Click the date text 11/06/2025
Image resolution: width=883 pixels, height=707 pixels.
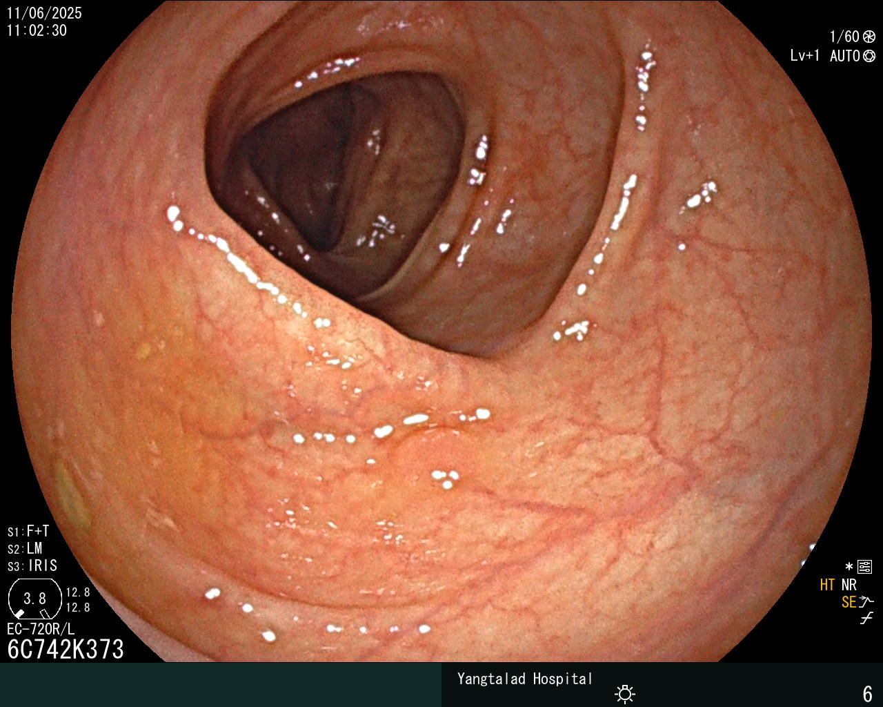44,13
